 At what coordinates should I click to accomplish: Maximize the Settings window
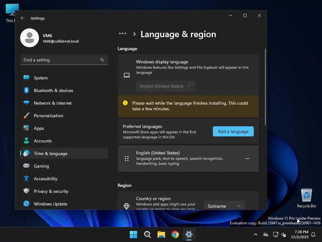pos(245,15)
